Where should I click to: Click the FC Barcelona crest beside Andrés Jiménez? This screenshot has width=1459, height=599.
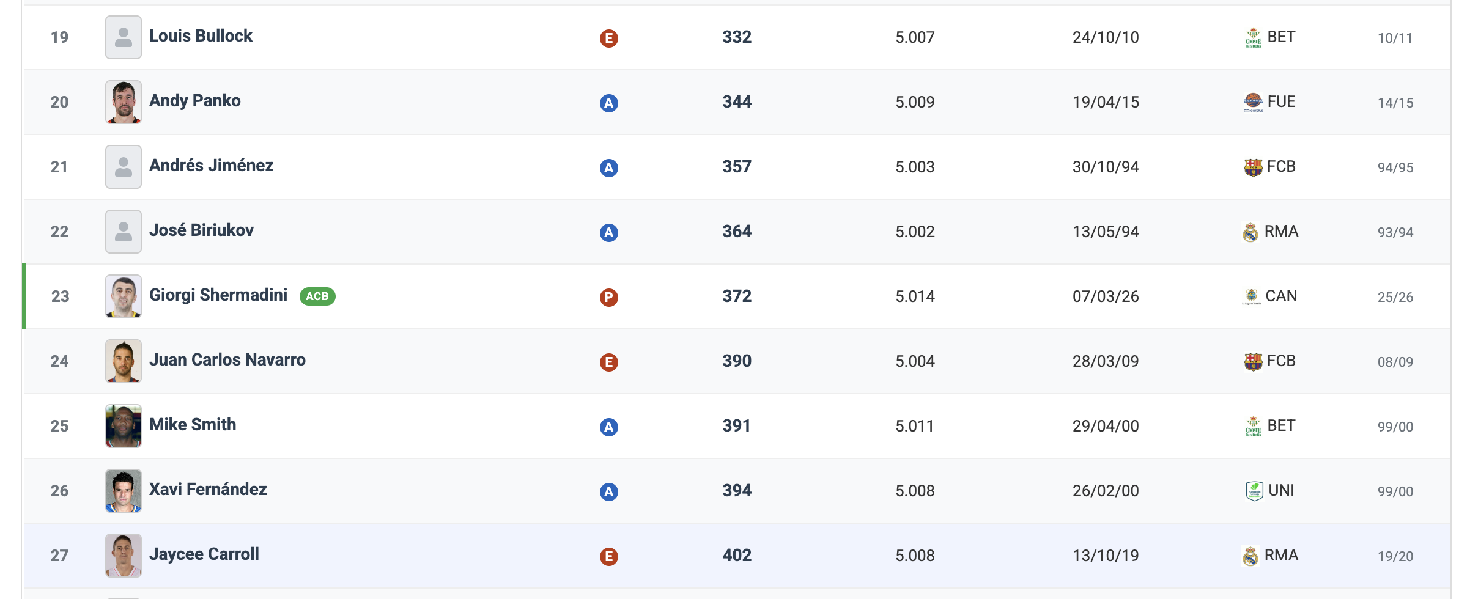coord(1253,167)
